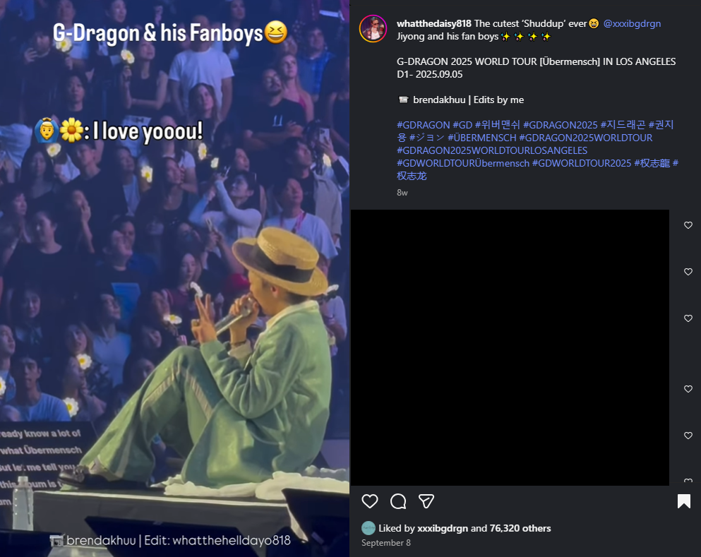701x557 pixels.
Task: Open the @xxxibgdrgn mention link
Action: [632, 23]
